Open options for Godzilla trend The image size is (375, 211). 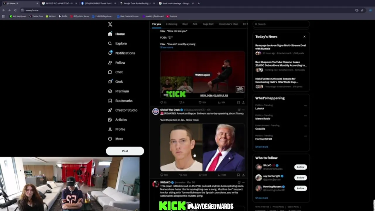(305, 126)
